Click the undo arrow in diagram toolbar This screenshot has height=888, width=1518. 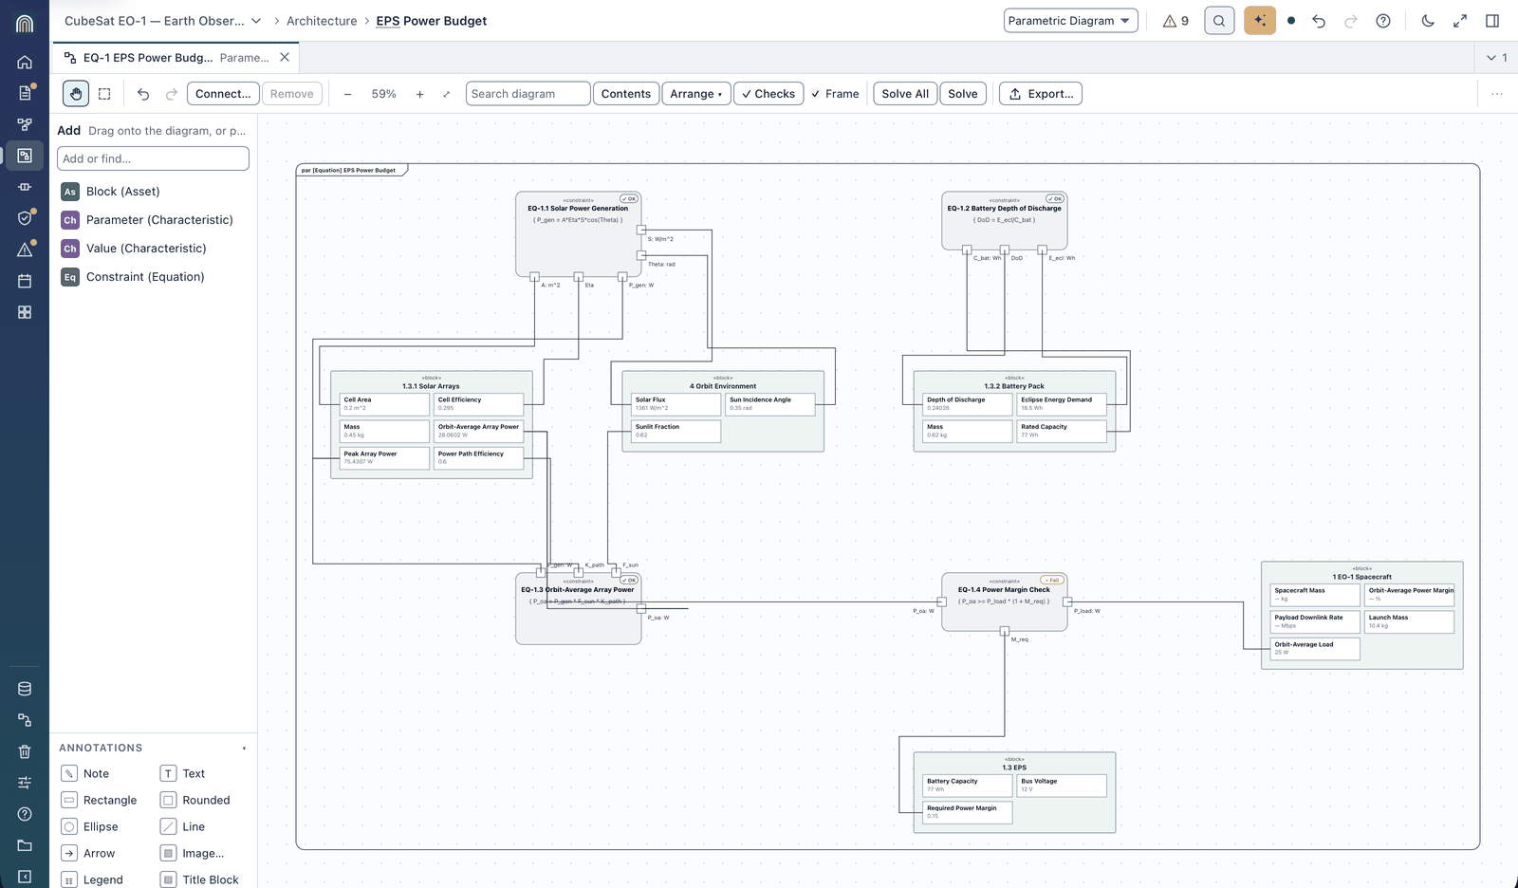[x=143, y=94]
